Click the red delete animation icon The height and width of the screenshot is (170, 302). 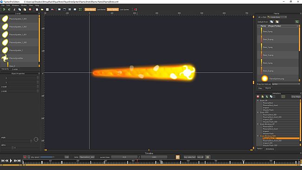(258, 97)
